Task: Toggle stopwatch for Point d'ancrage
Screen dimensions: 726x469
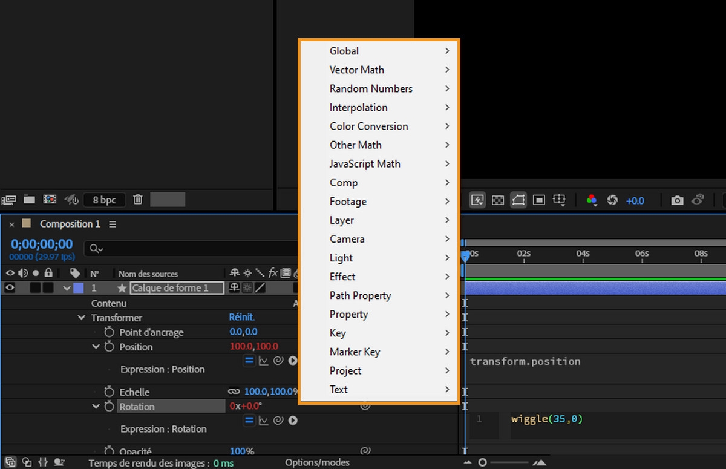Action: point(109,332)
